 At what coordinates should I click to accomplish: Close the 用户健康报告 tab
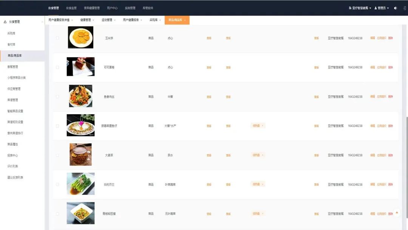(x=141, y=20)
